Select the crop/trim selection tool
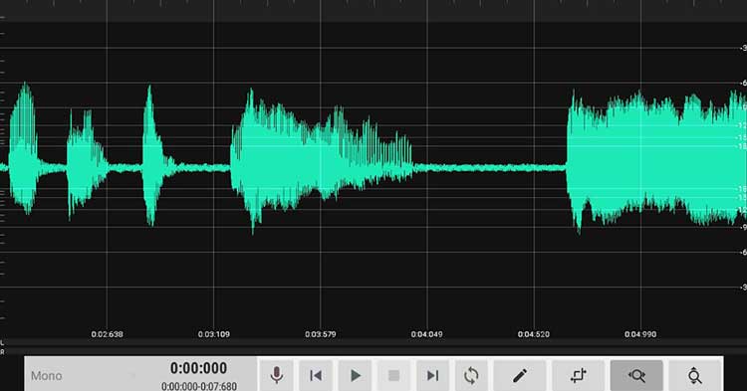The image size is (747, 391). [579, 376]
